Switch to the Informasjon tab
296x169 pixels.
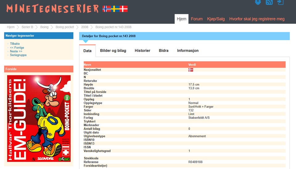click(188, 51)
